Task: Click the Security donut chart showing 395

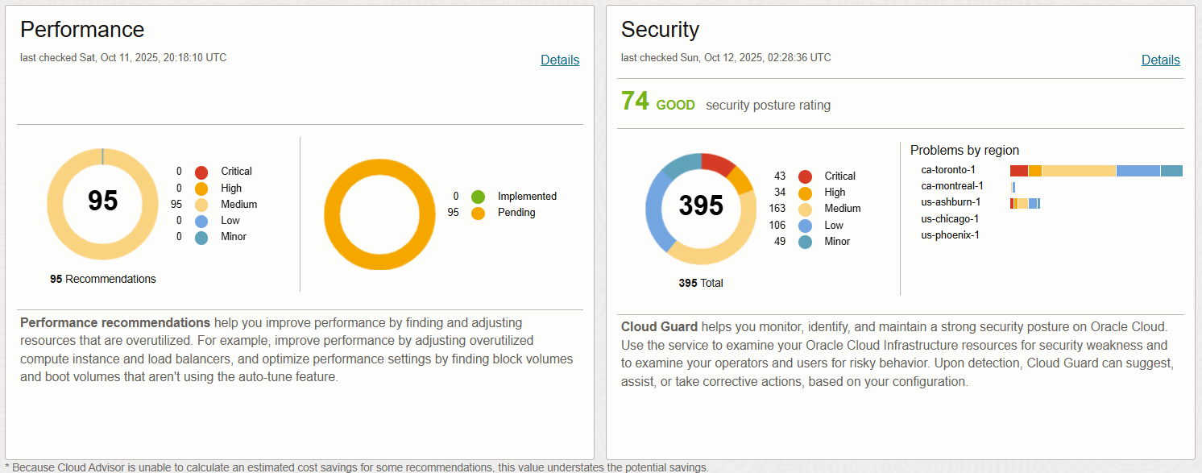Action: click(701, 206)
